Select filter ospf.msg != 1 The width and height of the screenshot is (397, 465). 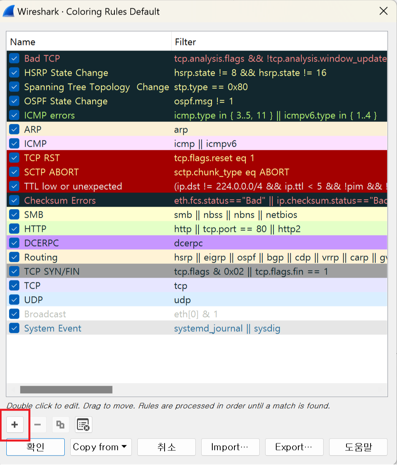(x=204, y=101)
